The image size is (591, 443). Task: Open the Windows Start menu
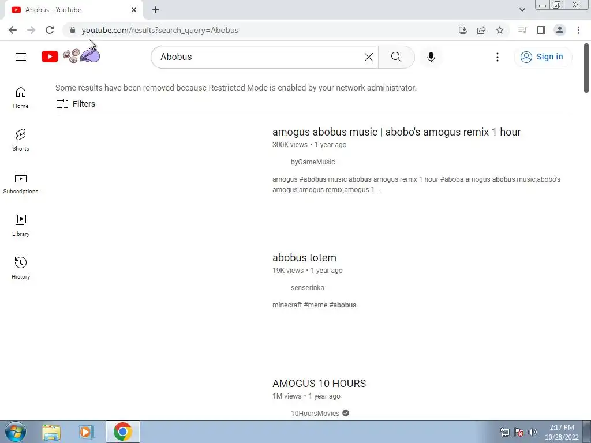tap(16, 431)
